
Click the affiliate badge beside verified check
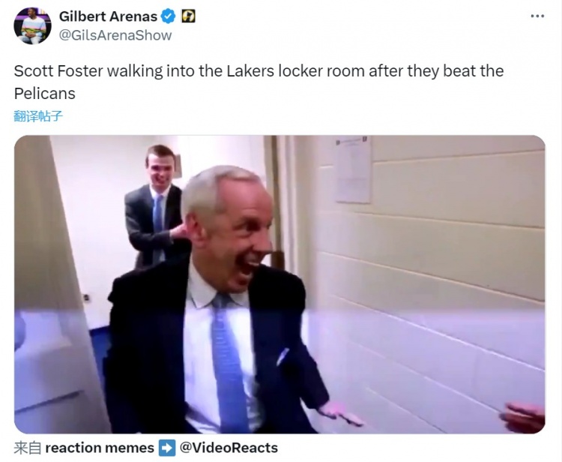click(x=189, y=16)
